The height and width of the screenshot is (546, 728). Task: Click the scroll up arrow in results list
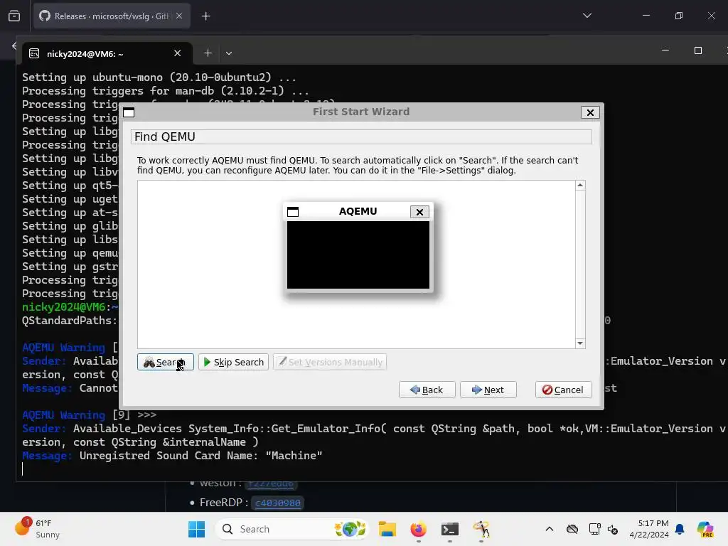point(580,186)
